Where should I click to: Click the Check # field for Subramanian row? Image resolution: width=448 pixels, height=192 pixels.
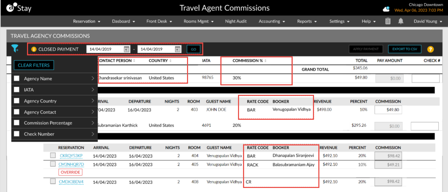pos(425,126)
